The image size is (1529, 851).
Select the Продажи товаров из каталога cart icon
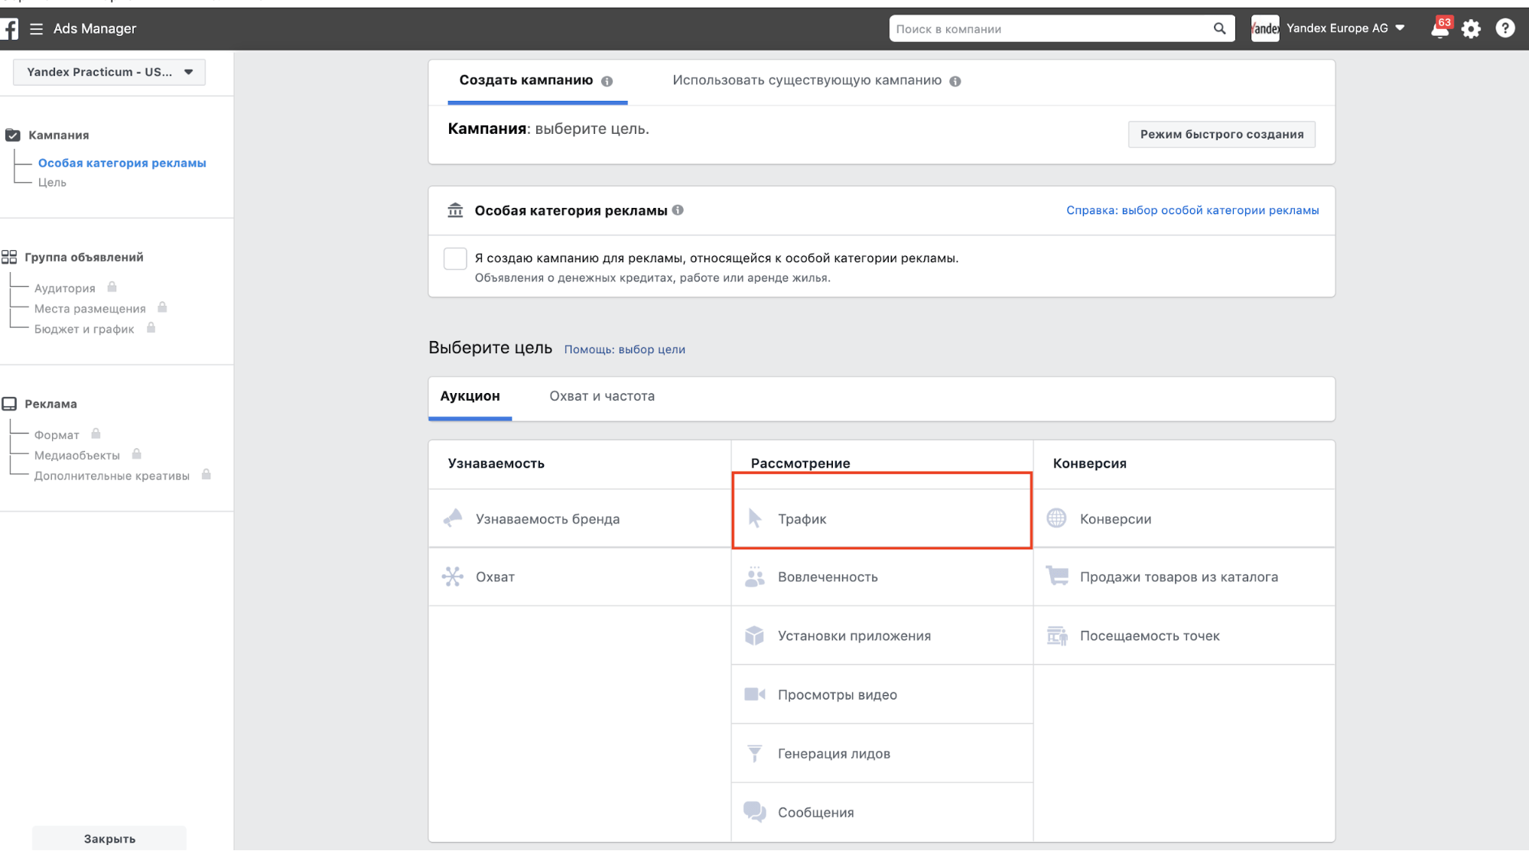1057,577
